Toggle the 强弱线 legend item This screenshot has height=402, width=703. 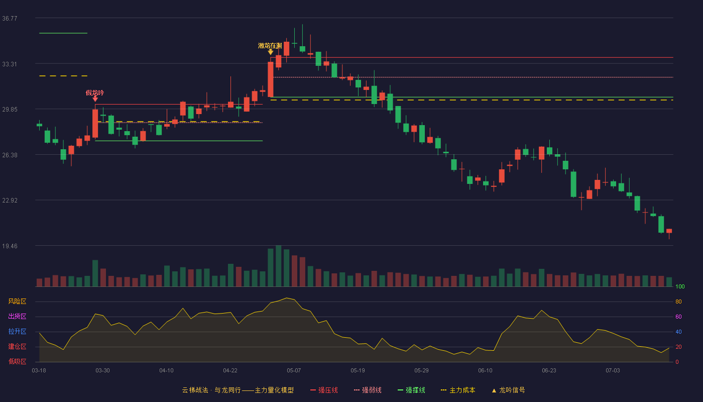click(x=368, y=390)
